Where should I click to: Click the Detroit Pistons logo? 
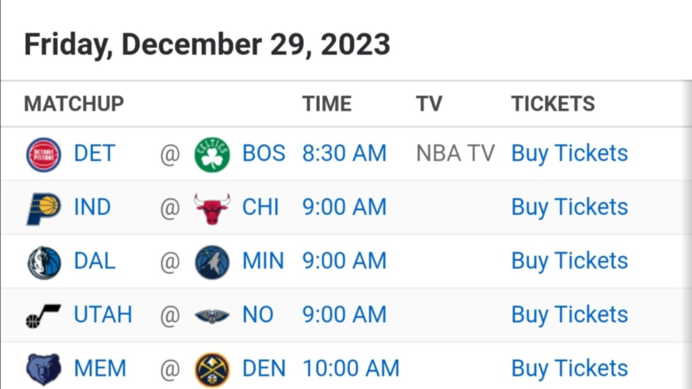[x=44, y=155]
